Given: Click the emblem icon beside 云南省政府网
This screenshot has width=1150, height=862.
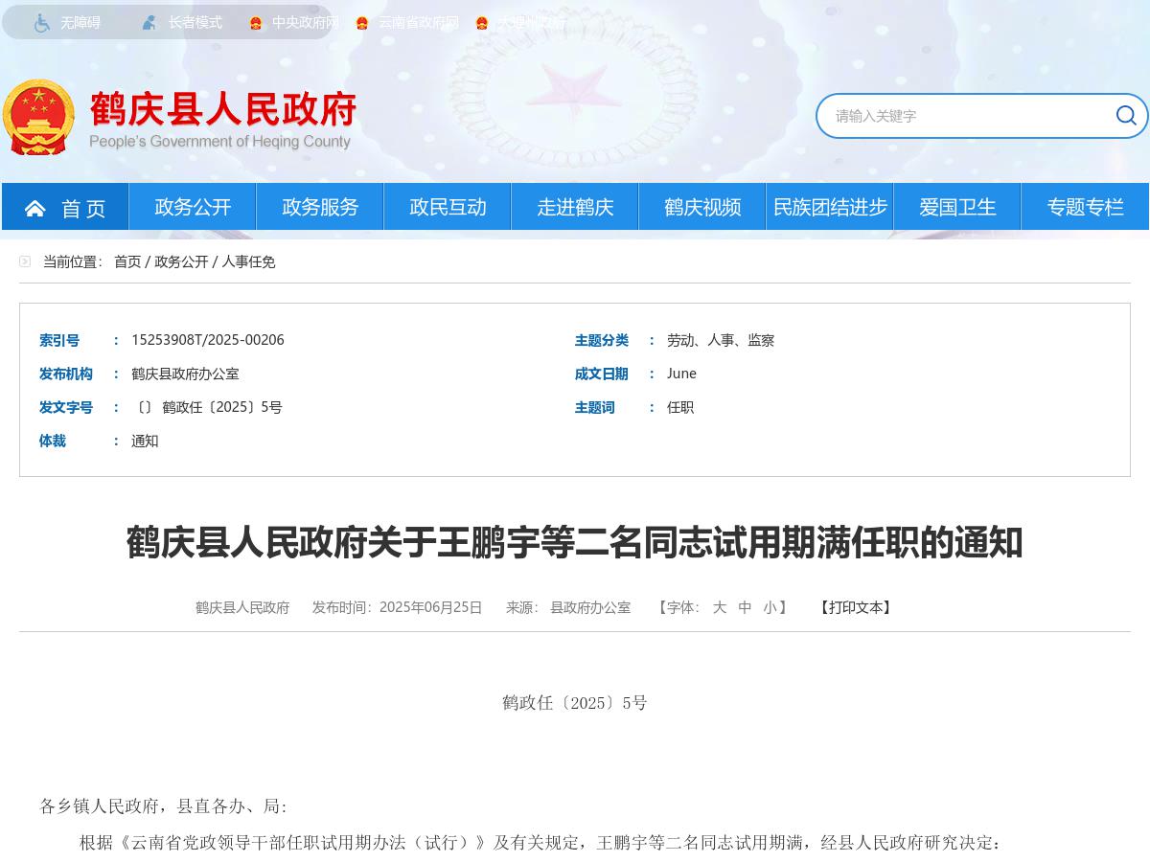Looking at the screenshot, I should tap(361, 22).
